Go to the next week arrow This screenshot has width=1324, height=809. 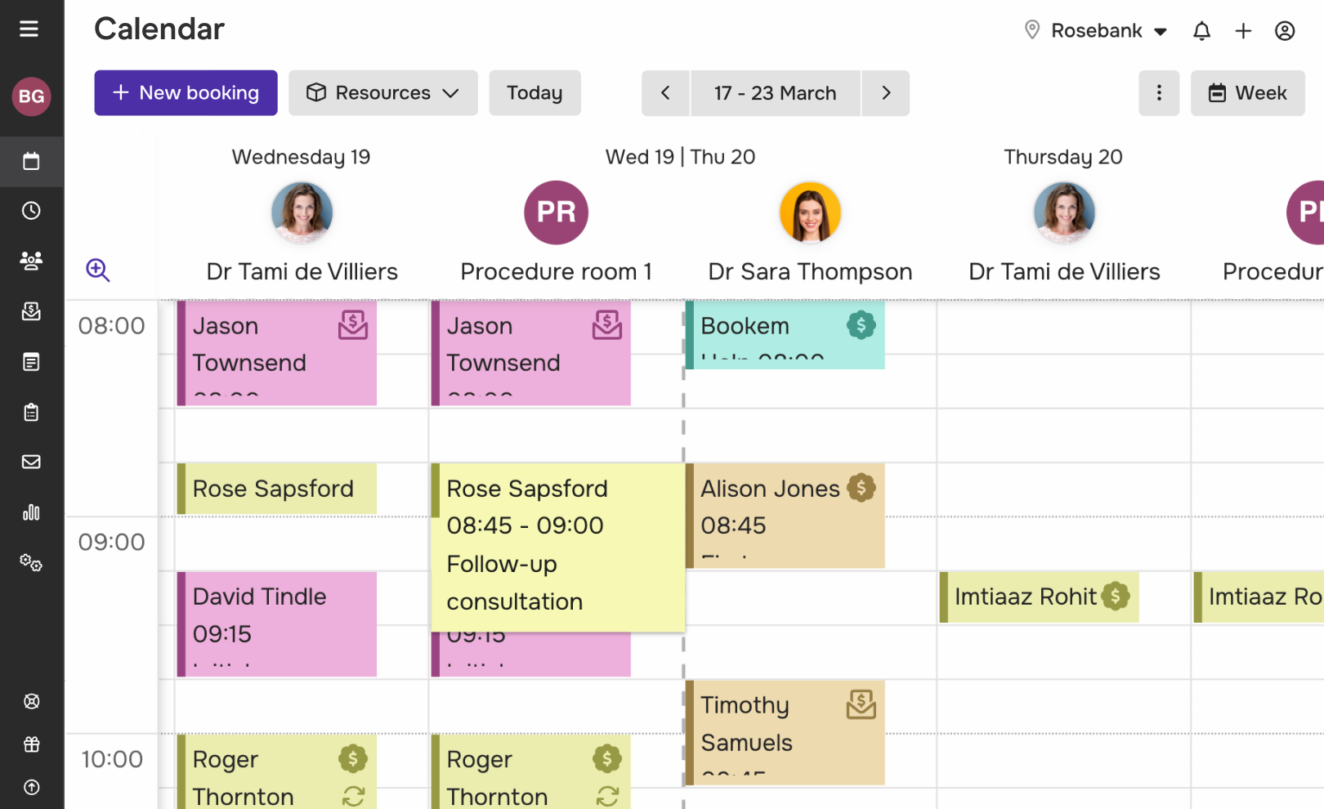point(886,93)
